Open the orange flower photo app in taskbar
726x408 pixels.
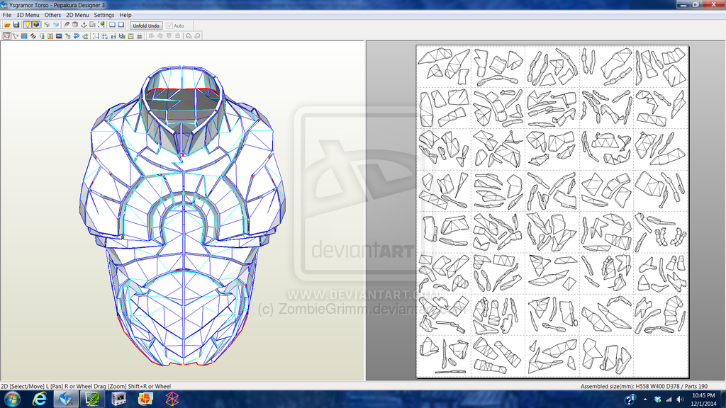tap(145, 399)
